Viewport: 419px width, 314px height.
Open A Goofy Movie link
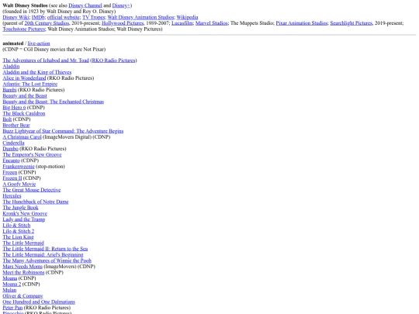click(19, 184)
